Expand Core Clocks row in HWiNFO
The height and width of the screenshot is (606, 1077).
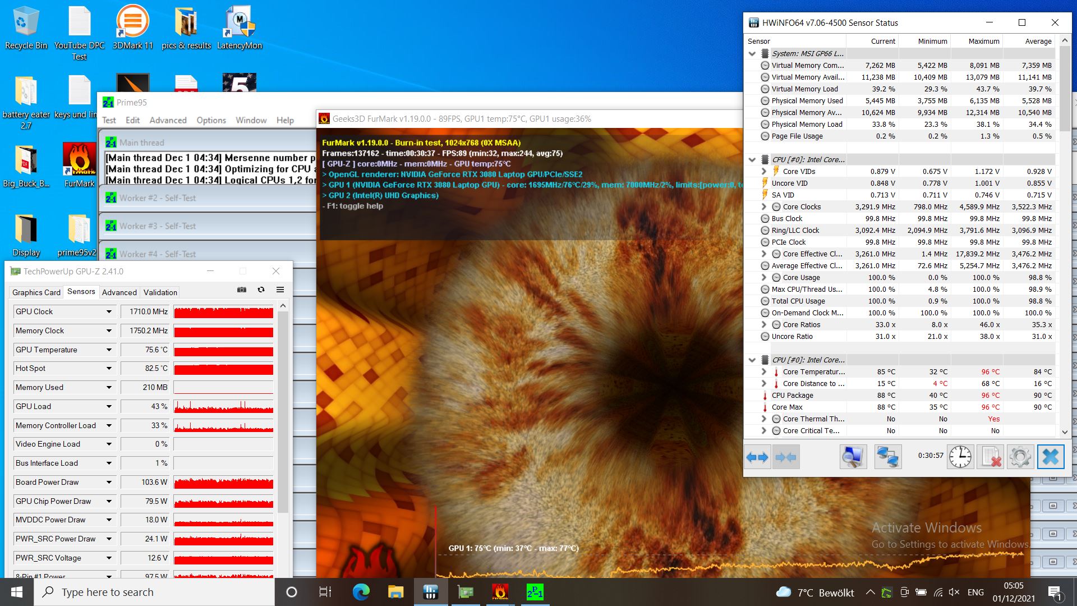tap(763, 207)
